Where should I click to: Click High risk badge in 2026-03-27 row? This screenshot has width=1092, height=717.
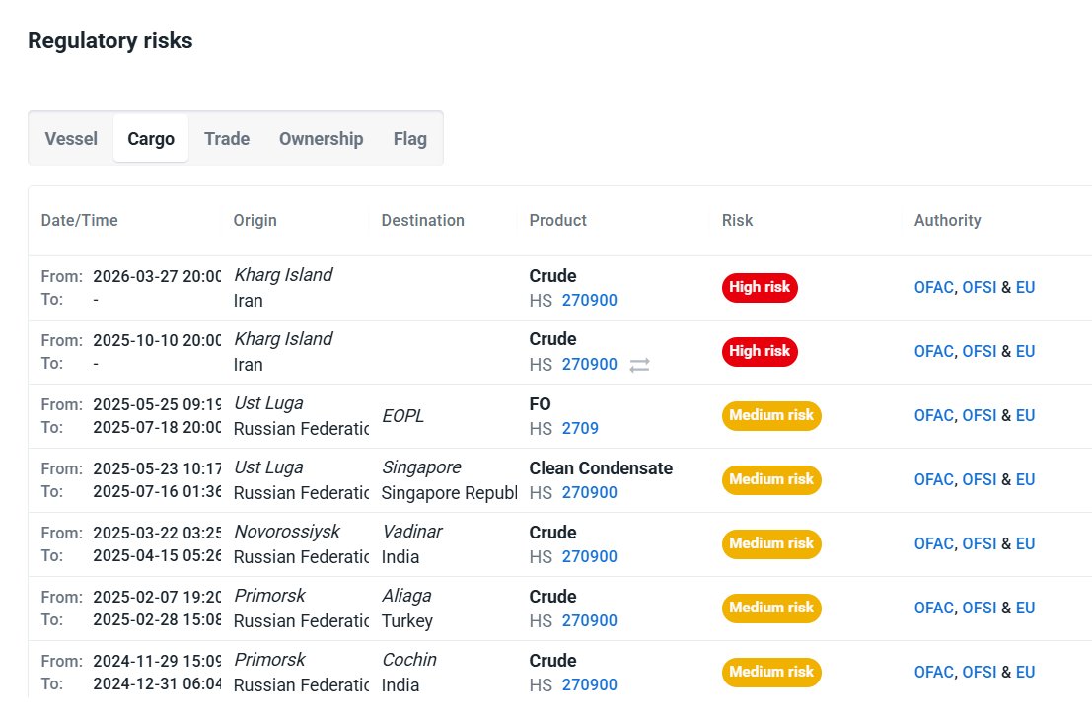click(760, 287)
